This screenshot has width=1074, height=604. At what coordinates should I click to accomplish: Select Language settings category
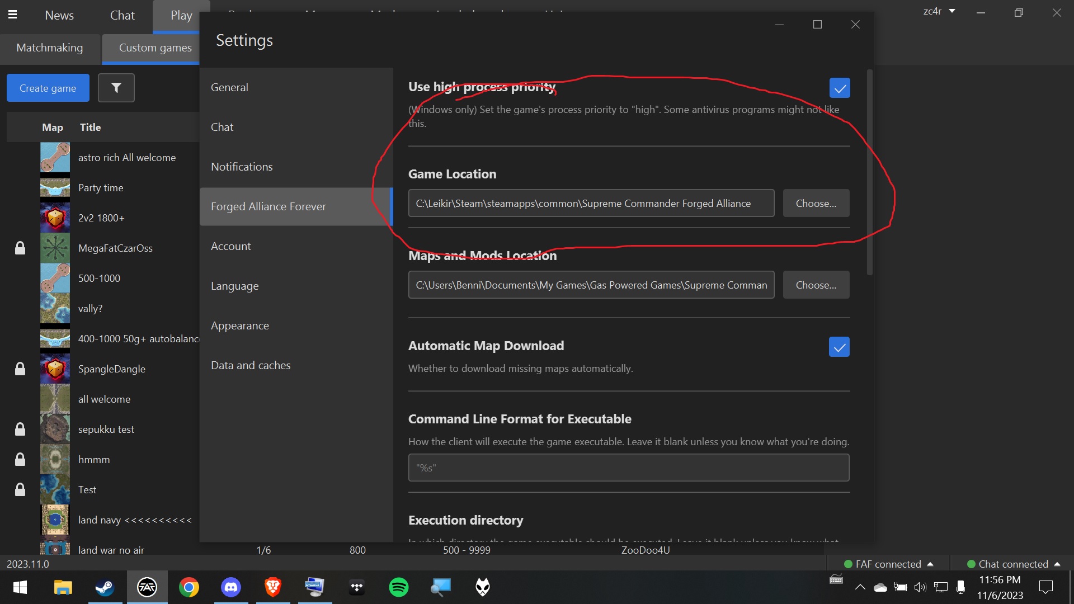click(296, 286)
